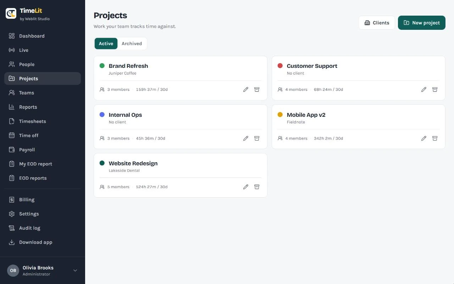Open the Clients page
Image resolution: width=454 pixels, height=284 pixels.
377,23
